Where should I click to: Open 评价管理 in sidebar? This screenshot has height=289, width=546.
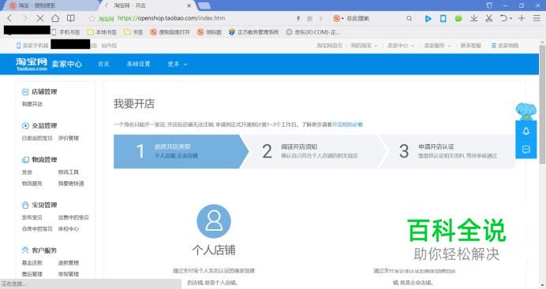pos(69,139)
